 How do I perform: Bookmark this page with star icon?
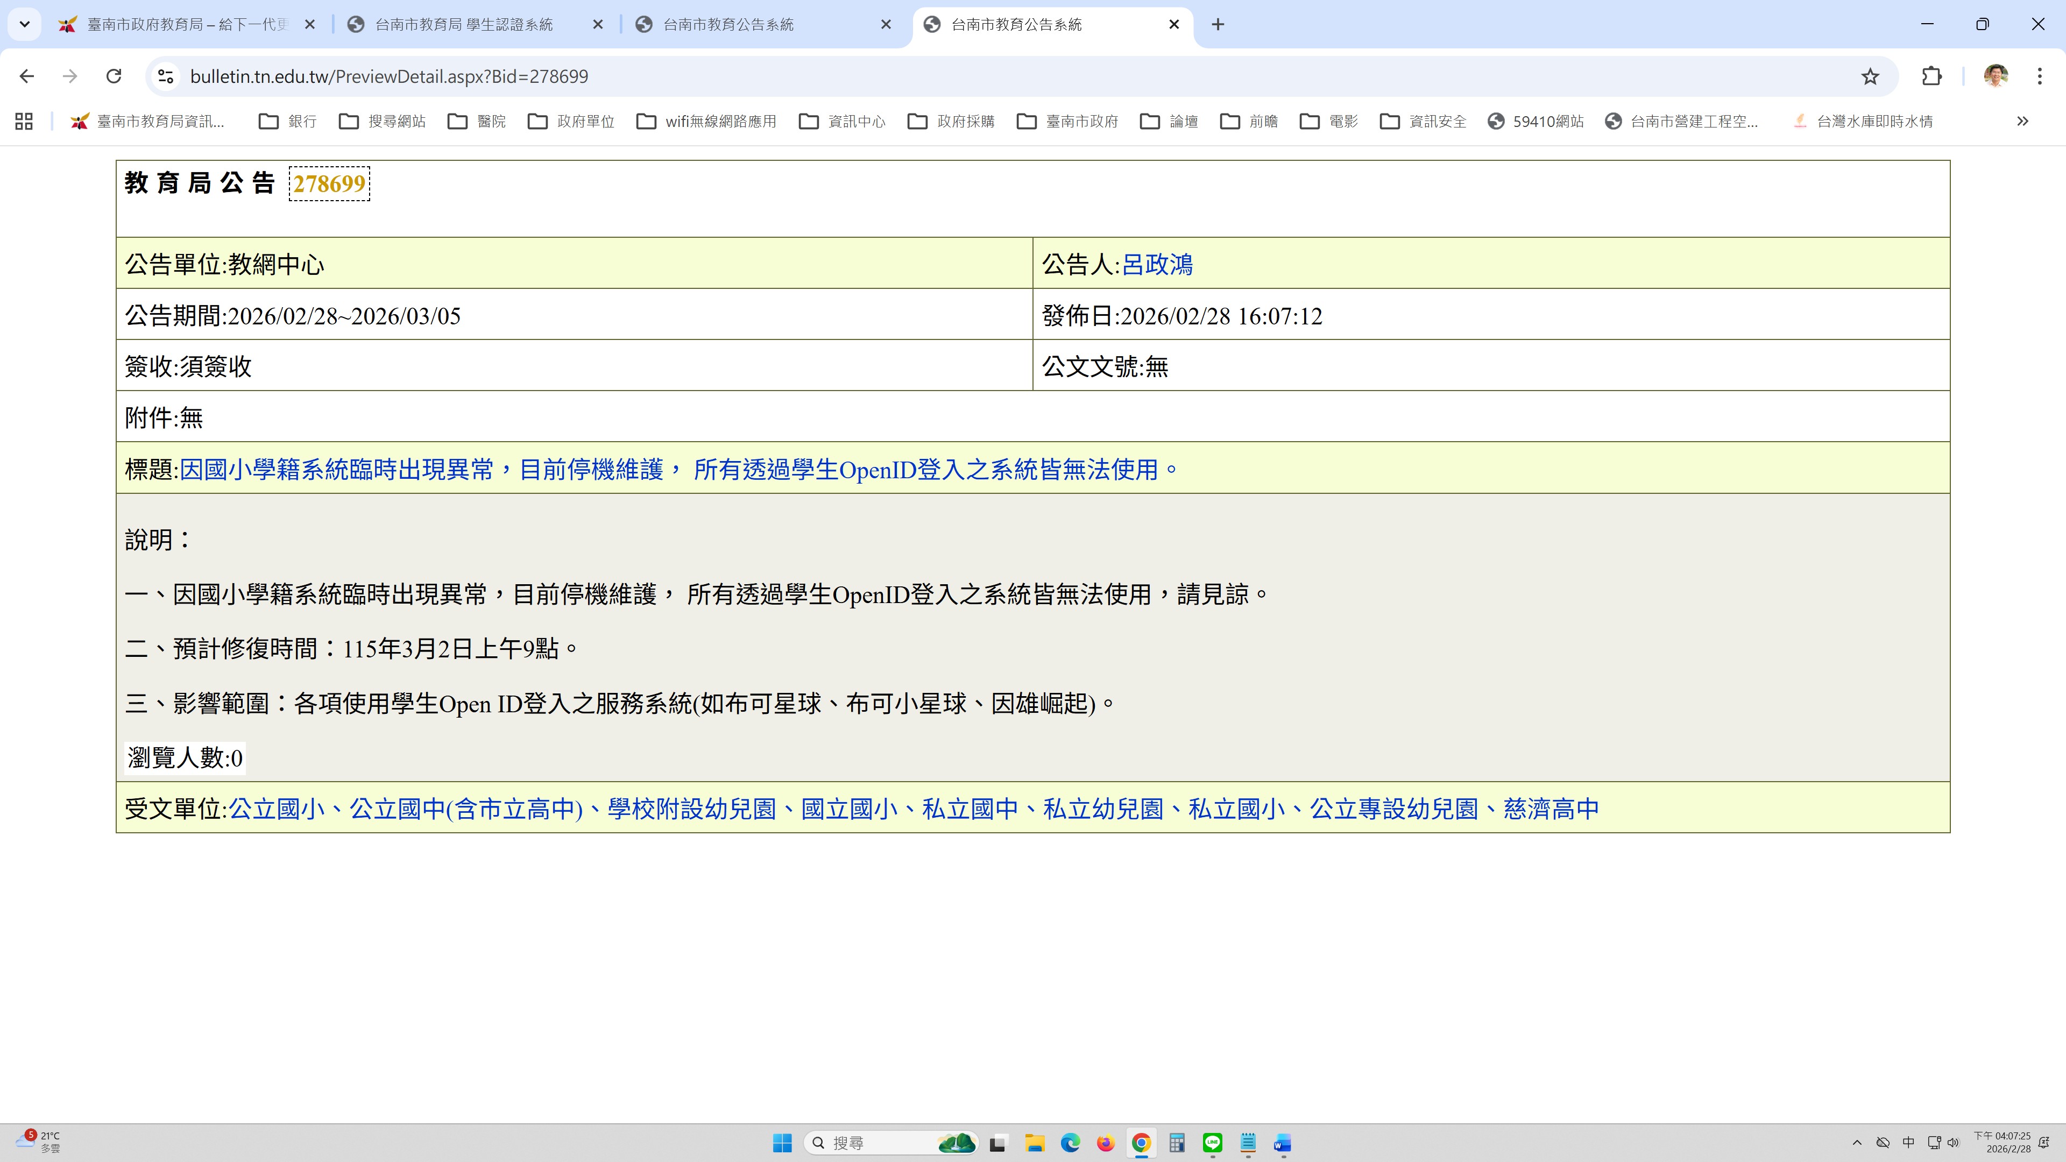[x=1870, y=76]
